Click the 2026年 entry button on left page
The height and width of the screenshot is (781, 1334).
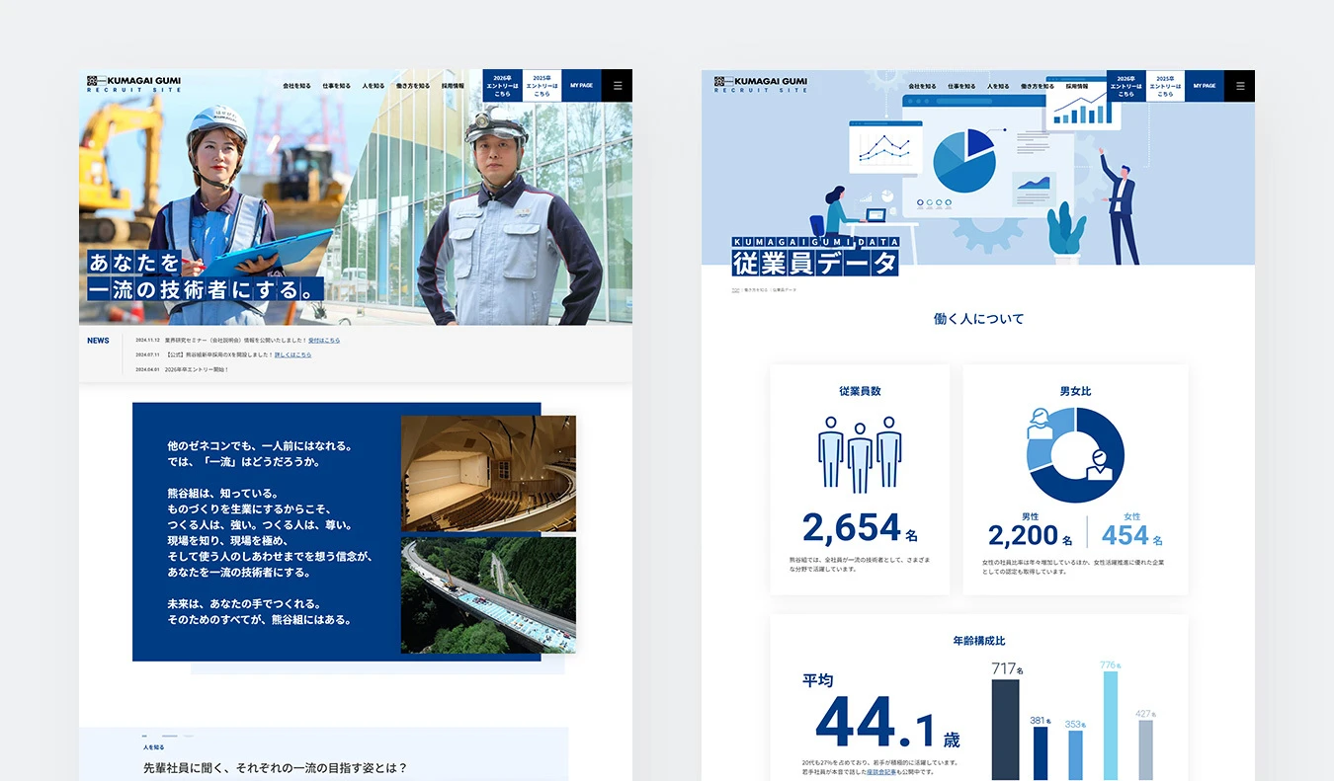click(502, 86)
